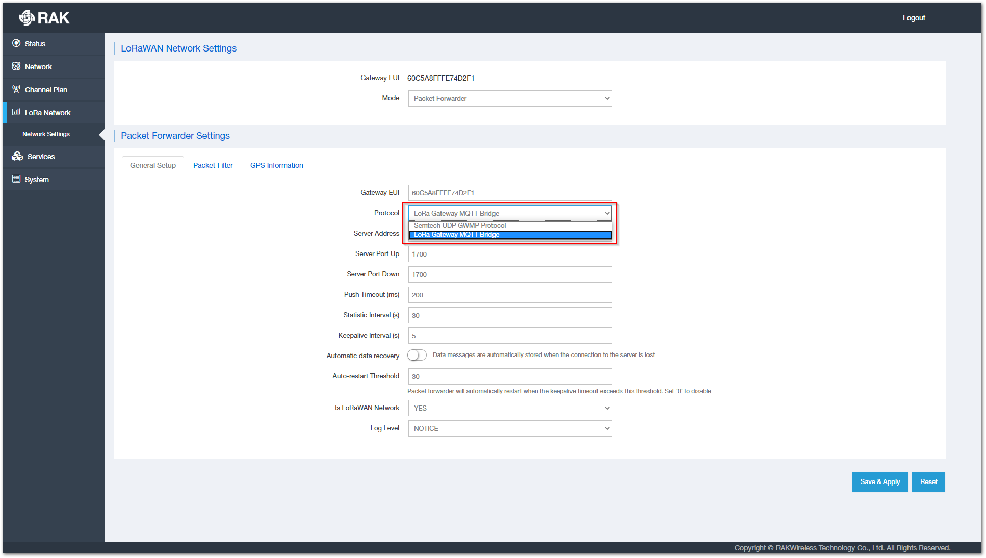Click the Packet Forwarder Settings heading
This screenshot has height=558, width=986.
tap(175, 136)
